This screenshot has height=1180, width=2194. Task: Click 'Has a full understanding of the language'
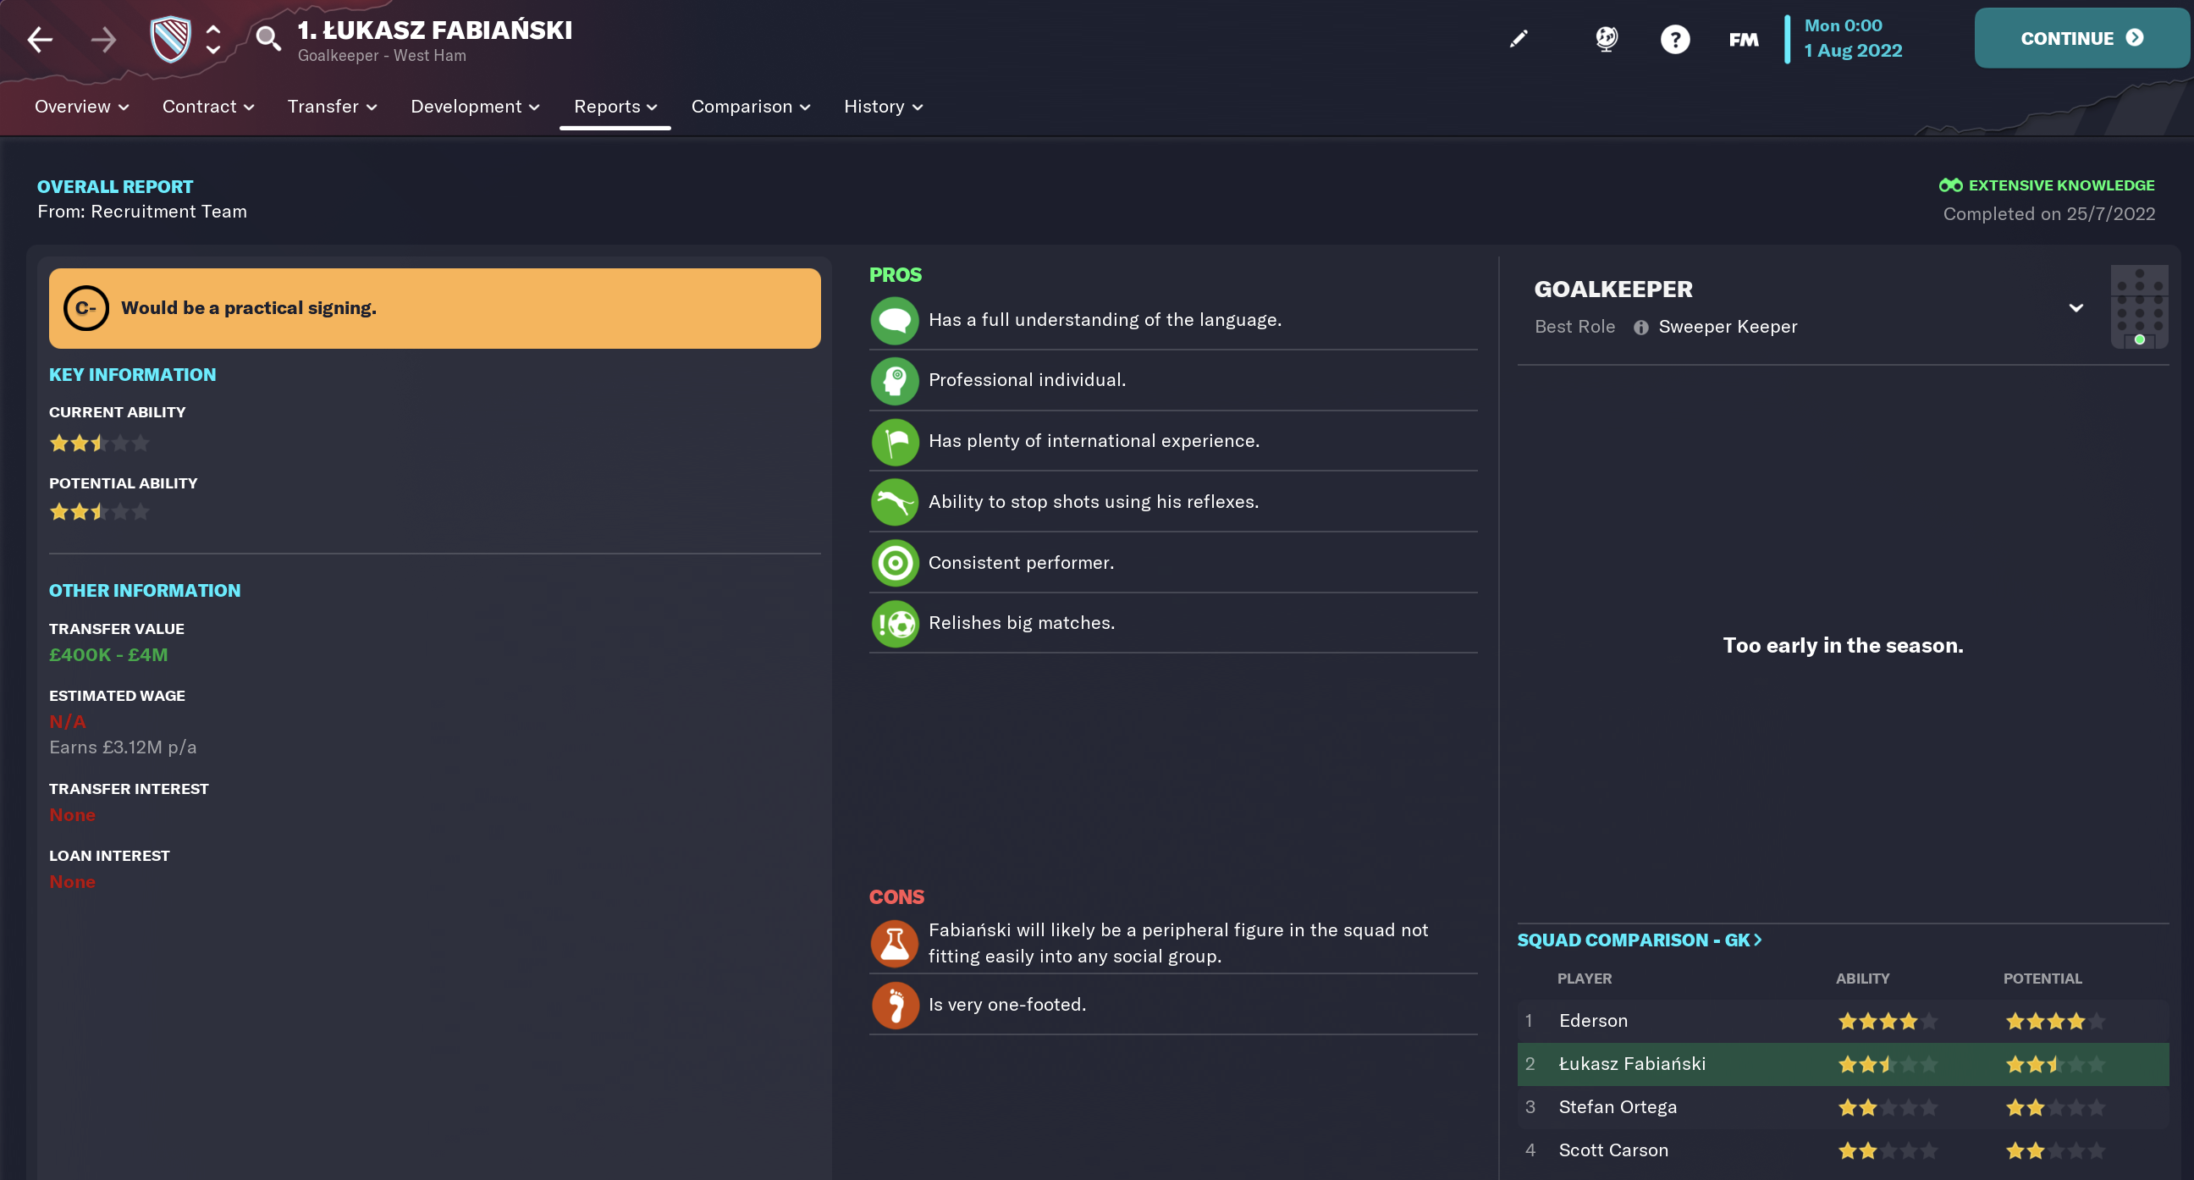coord(1105,320)
